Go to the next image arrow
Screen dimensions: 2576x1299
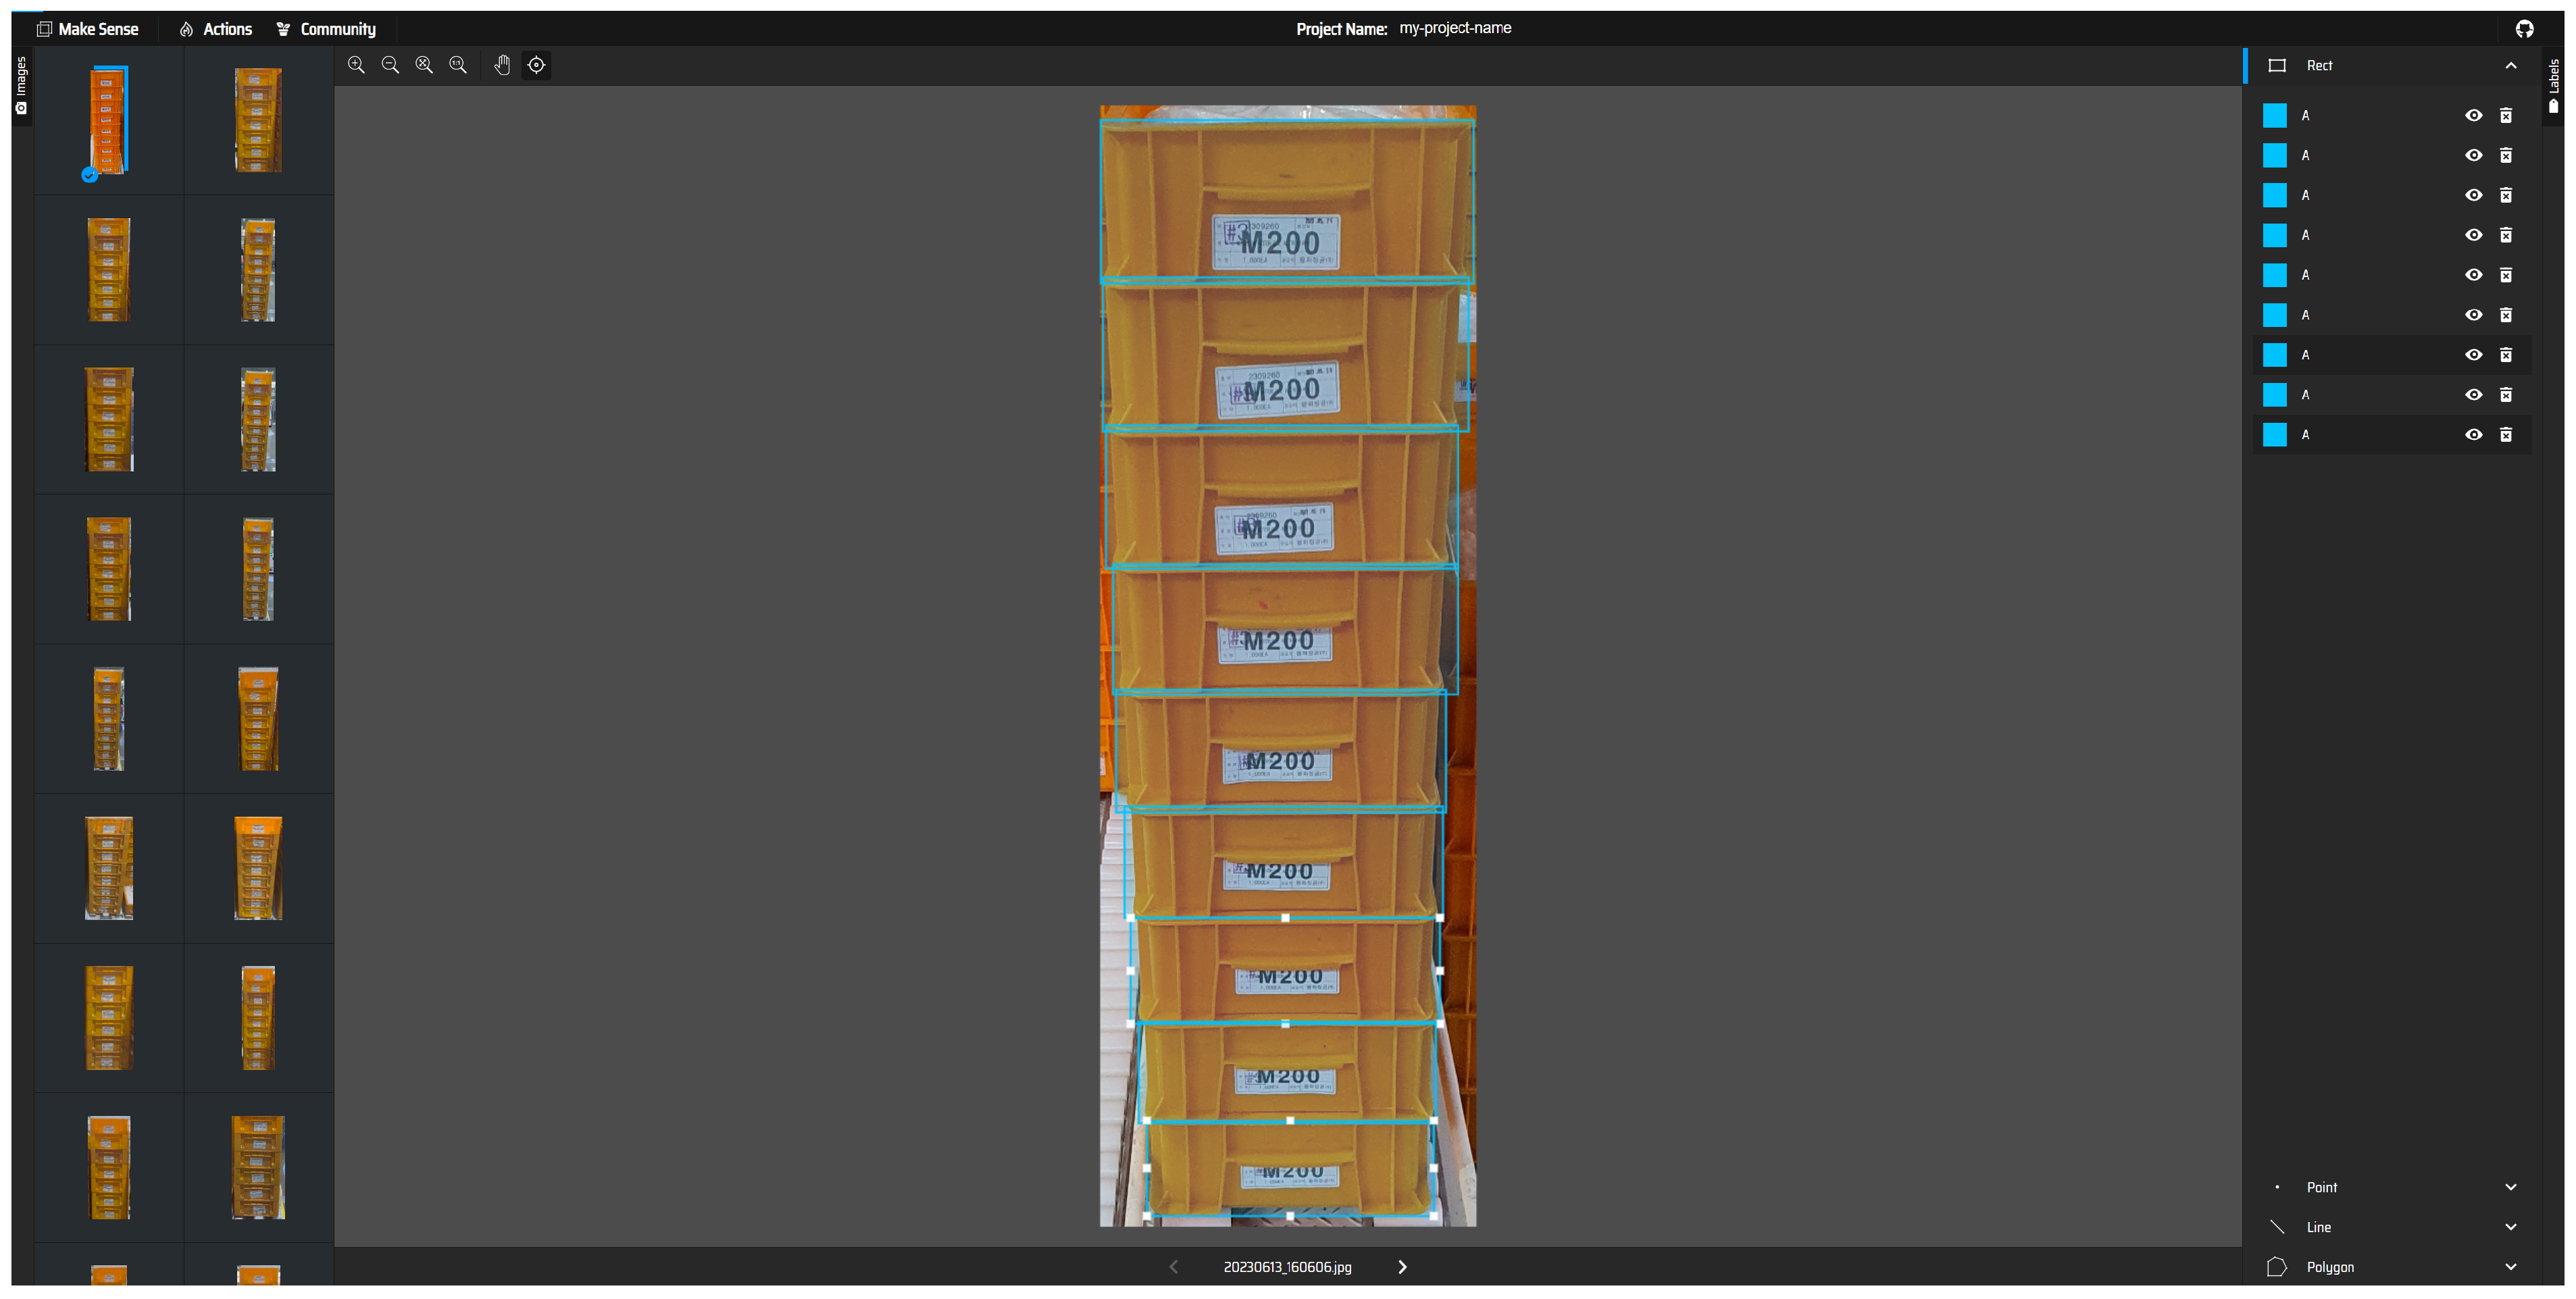[x=1402, y=1267]
